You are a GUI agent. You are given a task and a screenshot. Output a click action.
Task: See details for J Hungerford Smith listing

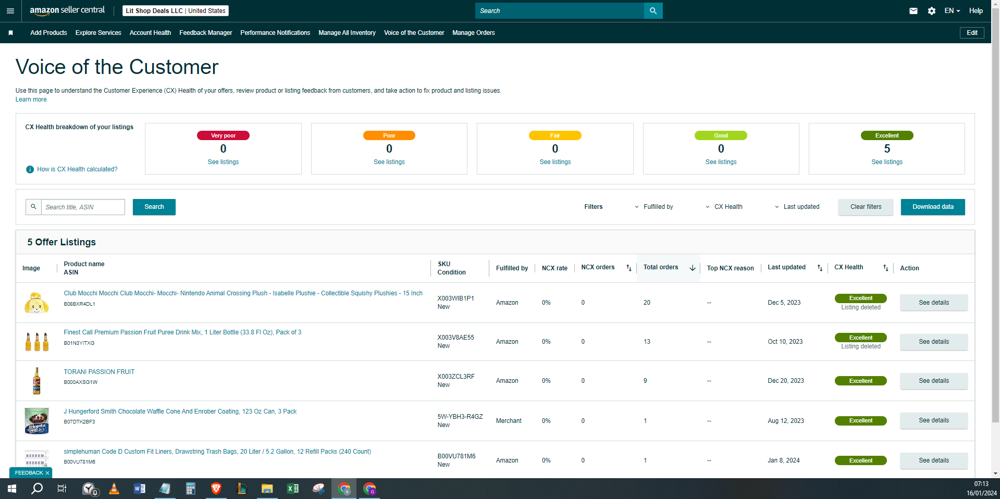(x=934, y=420)
